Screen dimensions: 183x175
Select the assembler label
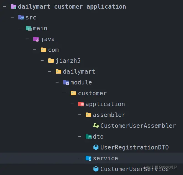109,115
